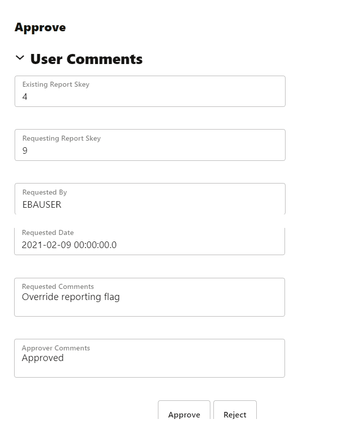Click the Approve page heading
This screenshot has width=338, height=421.
[40, 27]
